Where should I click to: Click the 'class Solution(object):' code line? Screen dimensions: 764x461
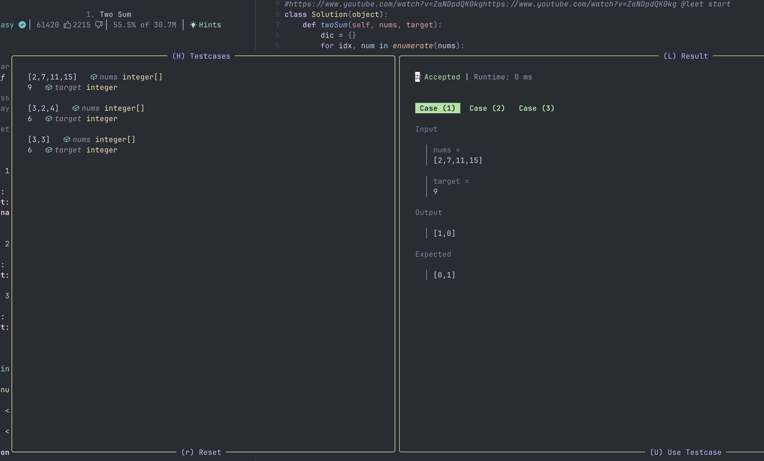pyautogui.click(x=336, y=15)
